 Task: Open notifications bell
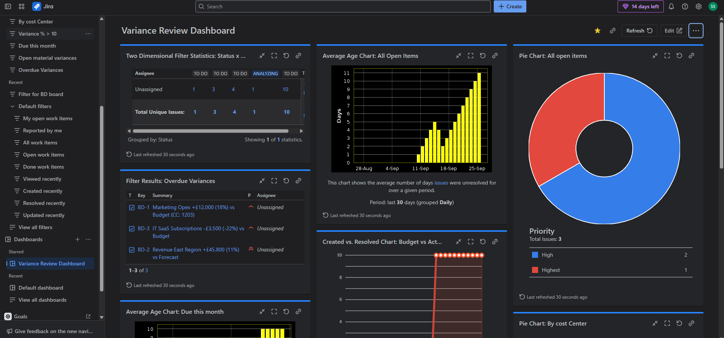671,6
